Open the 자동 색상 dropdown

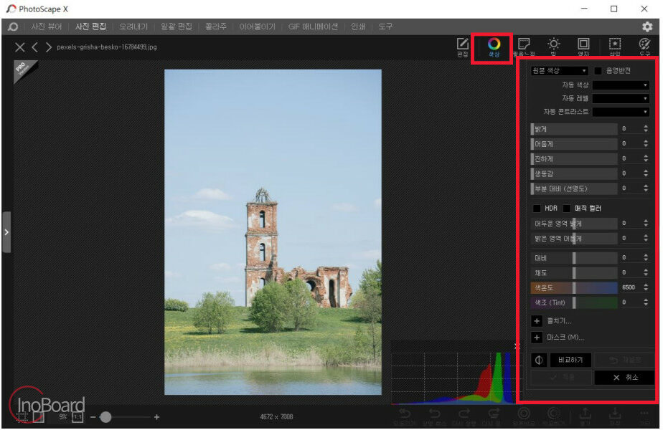click(620, 85)
